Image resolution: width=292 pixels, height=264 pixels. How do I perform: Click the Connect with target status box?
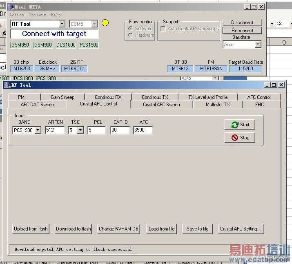54,34
